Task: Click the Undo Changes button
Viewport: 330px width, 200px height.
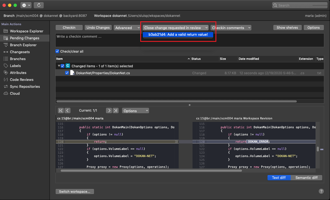Action: click(x=98, y=28)
